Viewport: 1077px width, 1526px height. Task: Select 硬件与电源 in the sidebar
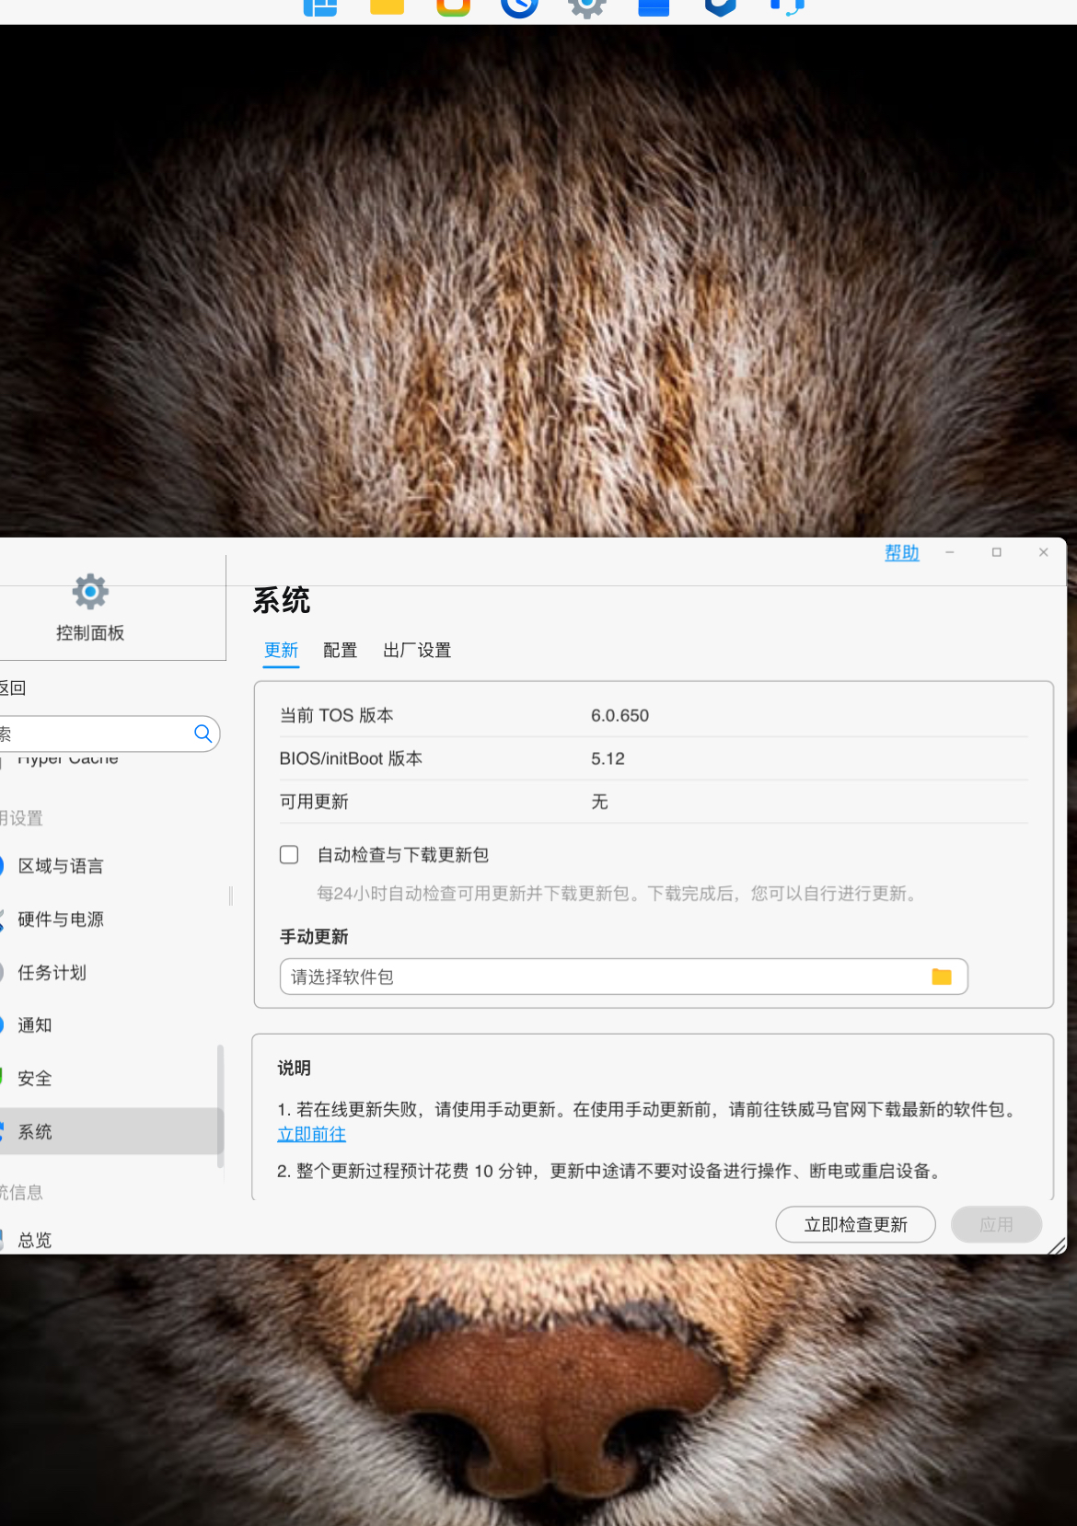(110, 919)
